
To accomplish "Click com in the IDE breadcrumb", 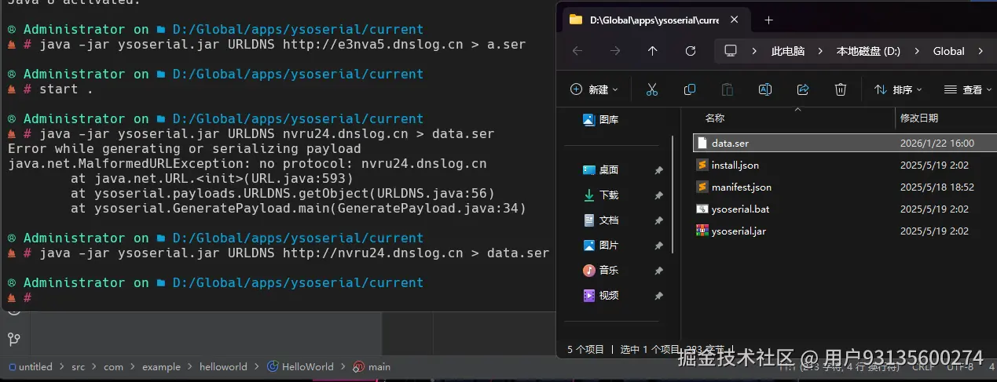I will click(113, 366).
